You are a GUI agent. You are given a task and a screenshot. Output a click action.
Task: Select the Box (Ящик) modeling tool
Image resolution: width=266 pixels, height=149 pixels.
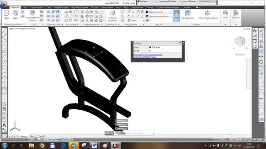(7, 14)
